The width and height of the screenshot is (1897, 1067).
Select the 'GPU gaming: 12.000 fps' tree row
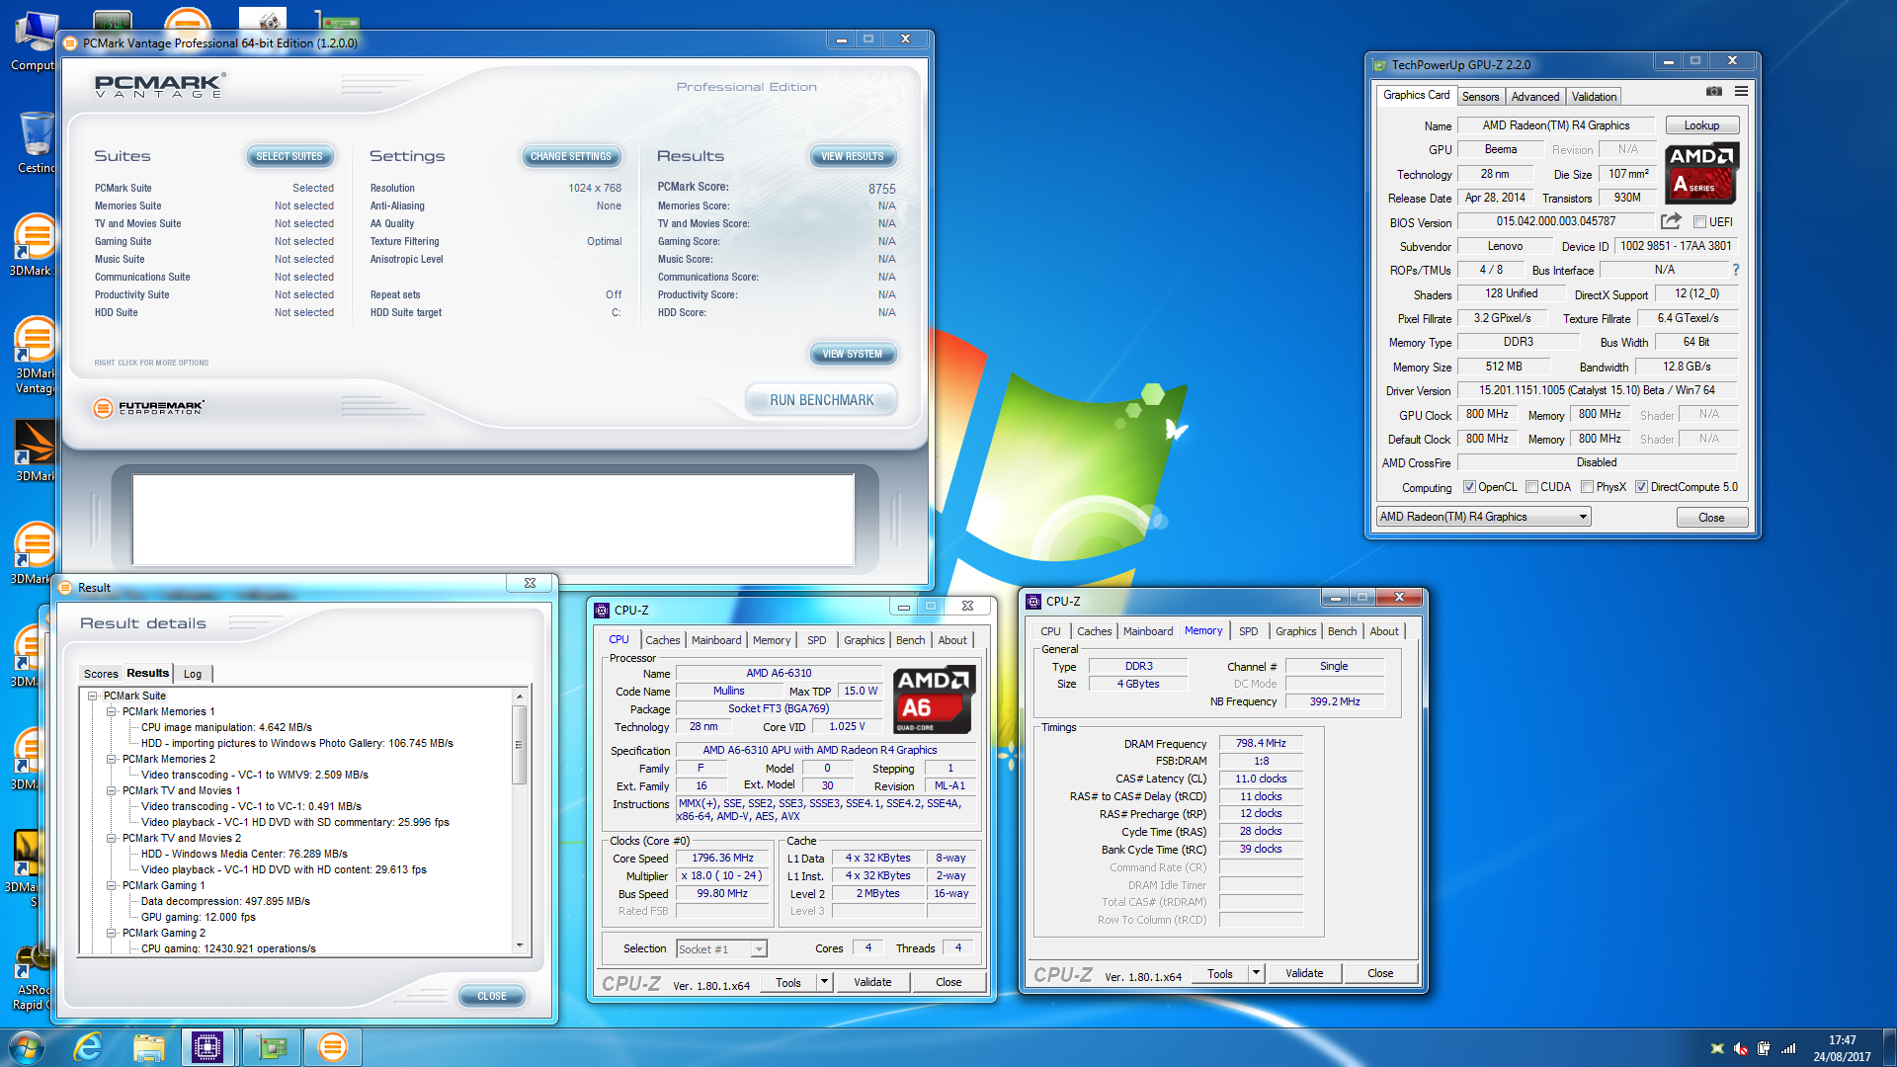(x=198, y=917)
